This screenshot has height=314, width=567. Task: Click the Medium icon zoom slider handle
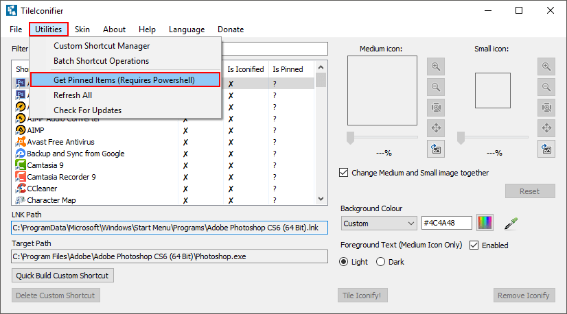click(350, 138)
